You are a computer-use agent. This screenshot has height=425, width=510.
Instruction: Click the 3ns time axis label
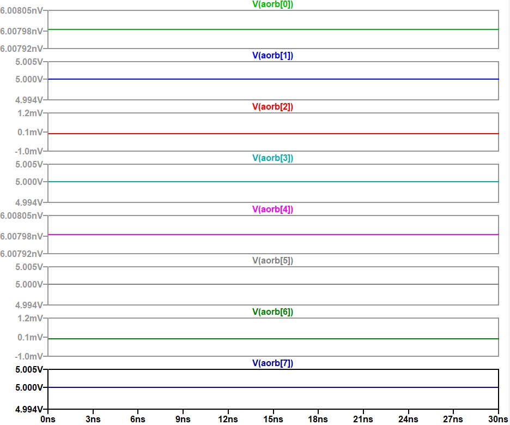[x=93, y=419]
